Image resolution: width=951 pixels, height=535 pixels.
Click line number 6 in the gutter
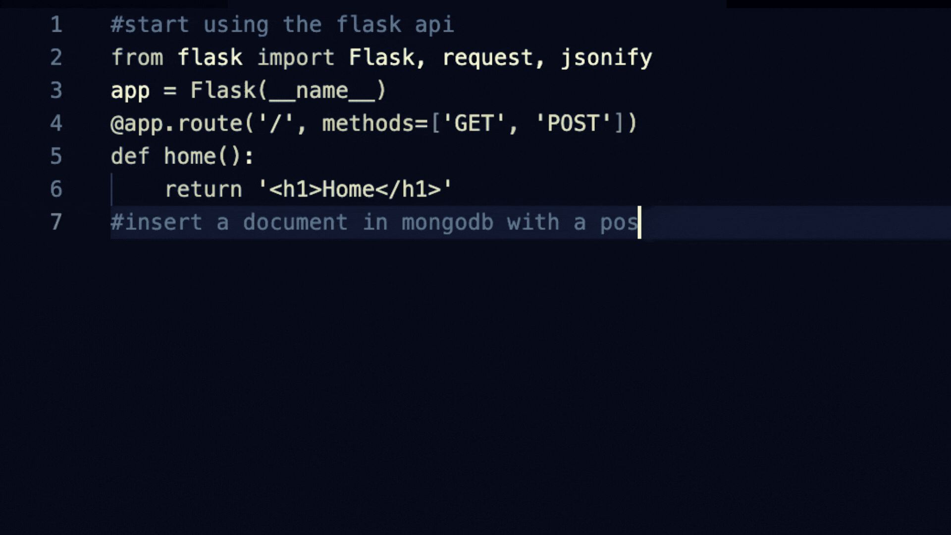(x=56, y=189)
